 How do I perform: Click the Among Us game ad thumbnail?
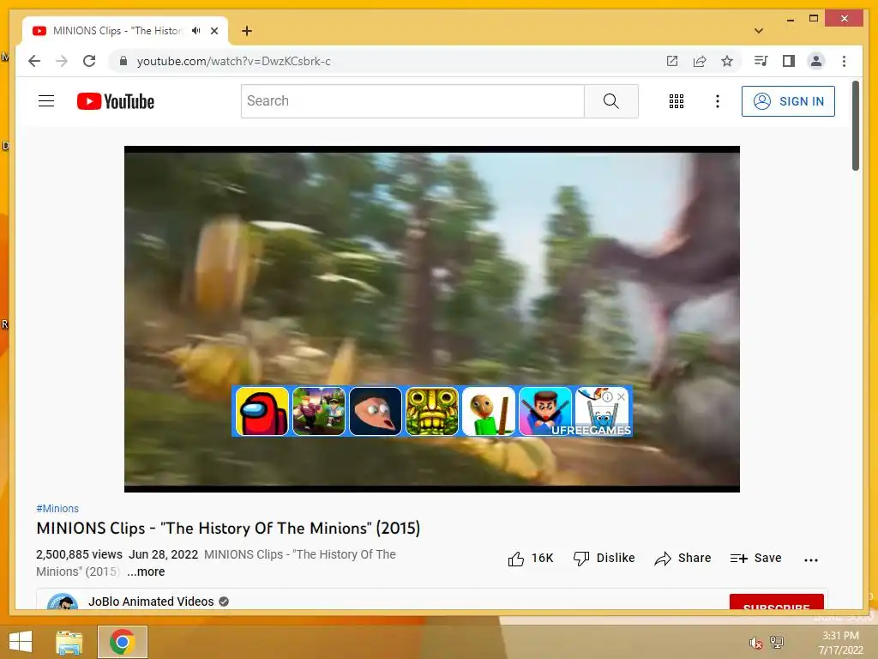pyautogui.click(x=262, y=411)
